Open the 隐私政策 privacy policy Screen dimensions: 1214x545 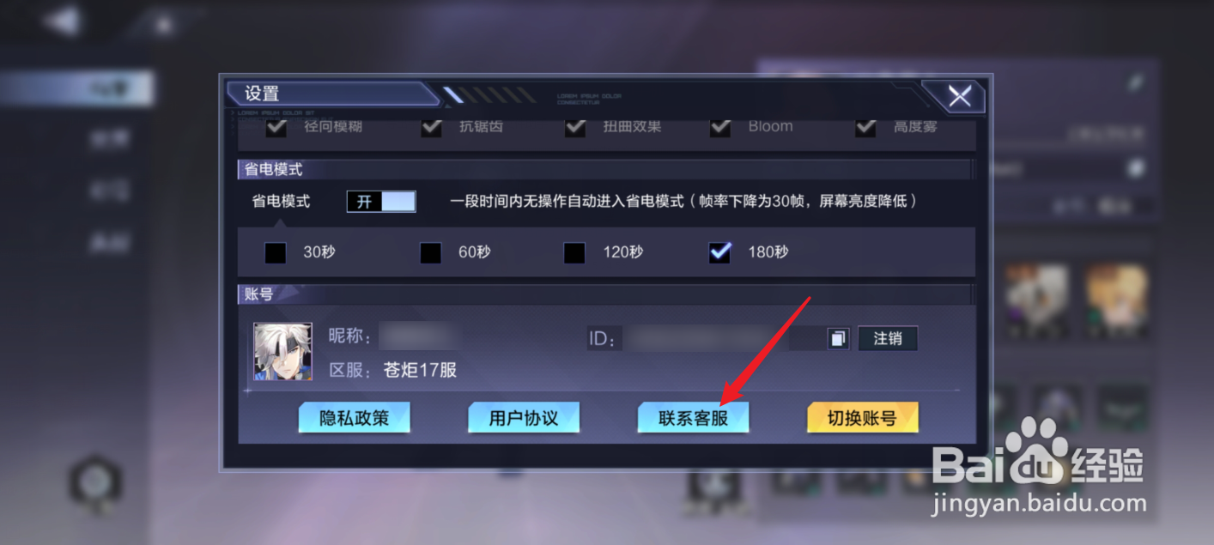355,418
